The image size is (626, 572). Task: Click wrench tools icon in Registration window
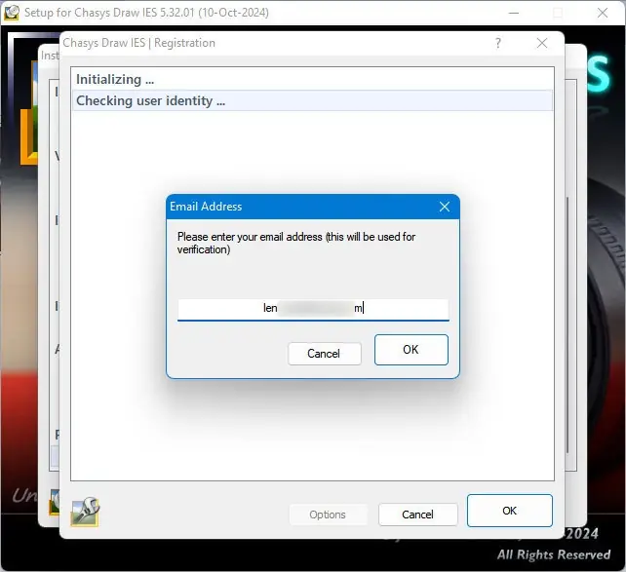click(85, 512)
